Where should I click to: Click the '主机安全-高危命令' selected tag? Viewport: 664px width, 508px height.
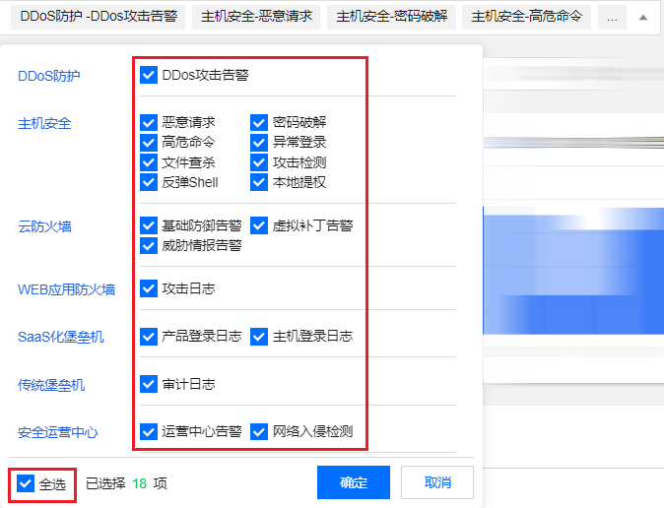(x=526, y=17)
